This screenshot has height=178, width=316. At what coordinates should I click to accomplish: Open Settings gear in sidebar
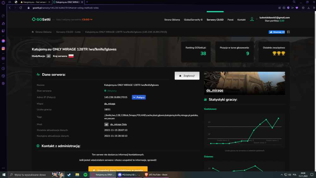3,83
